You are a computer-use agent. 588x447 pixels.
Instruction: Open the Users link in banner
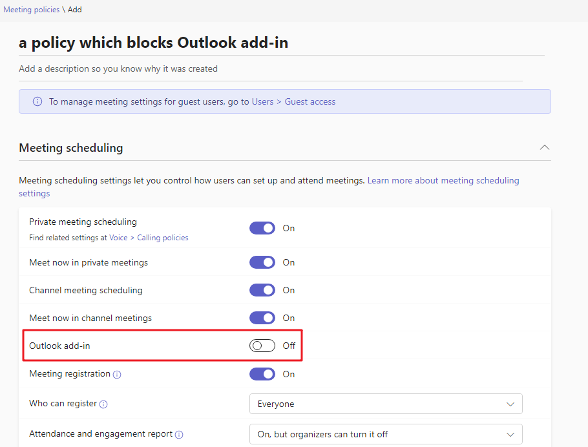(x=262, y=101)
